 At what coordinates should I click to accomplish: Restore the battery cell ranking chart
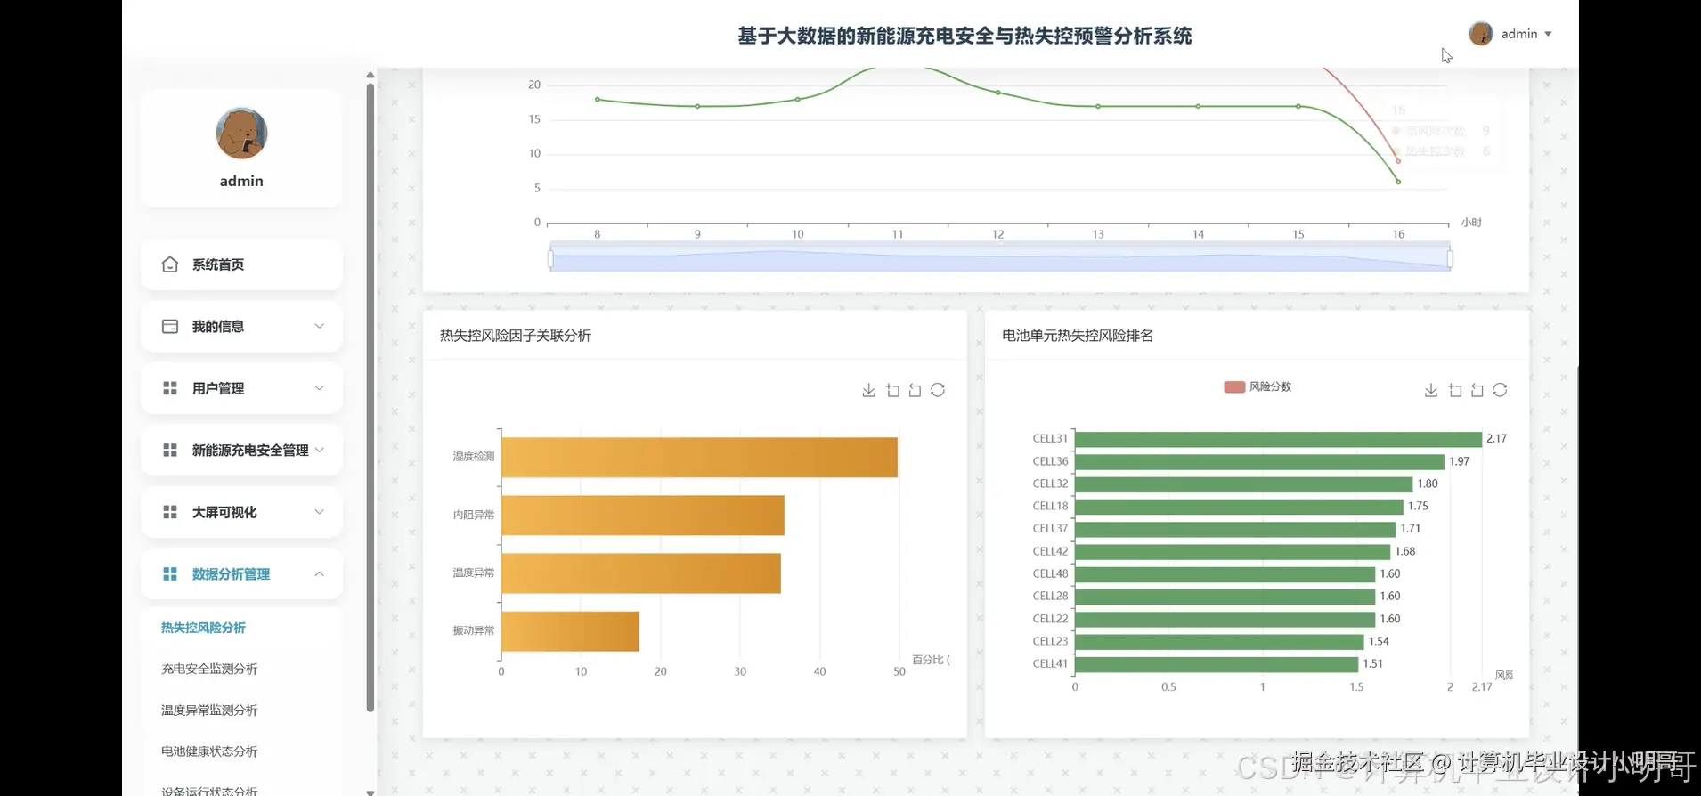(1500, 390)
